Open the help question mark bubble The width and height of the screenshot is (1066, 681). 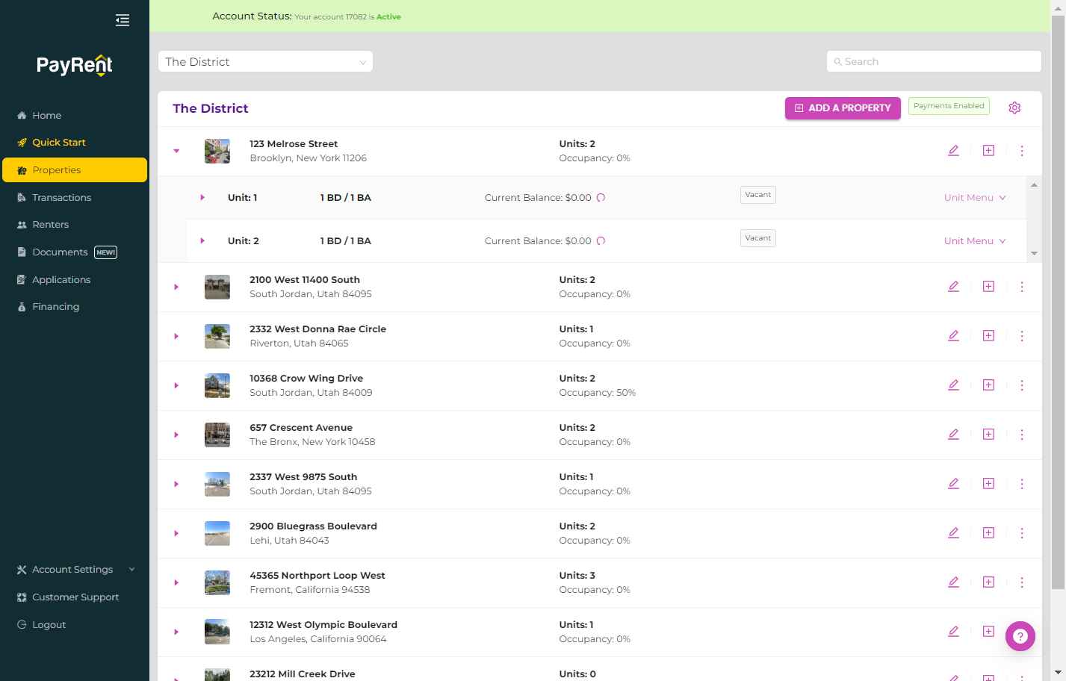[1020, 636]
